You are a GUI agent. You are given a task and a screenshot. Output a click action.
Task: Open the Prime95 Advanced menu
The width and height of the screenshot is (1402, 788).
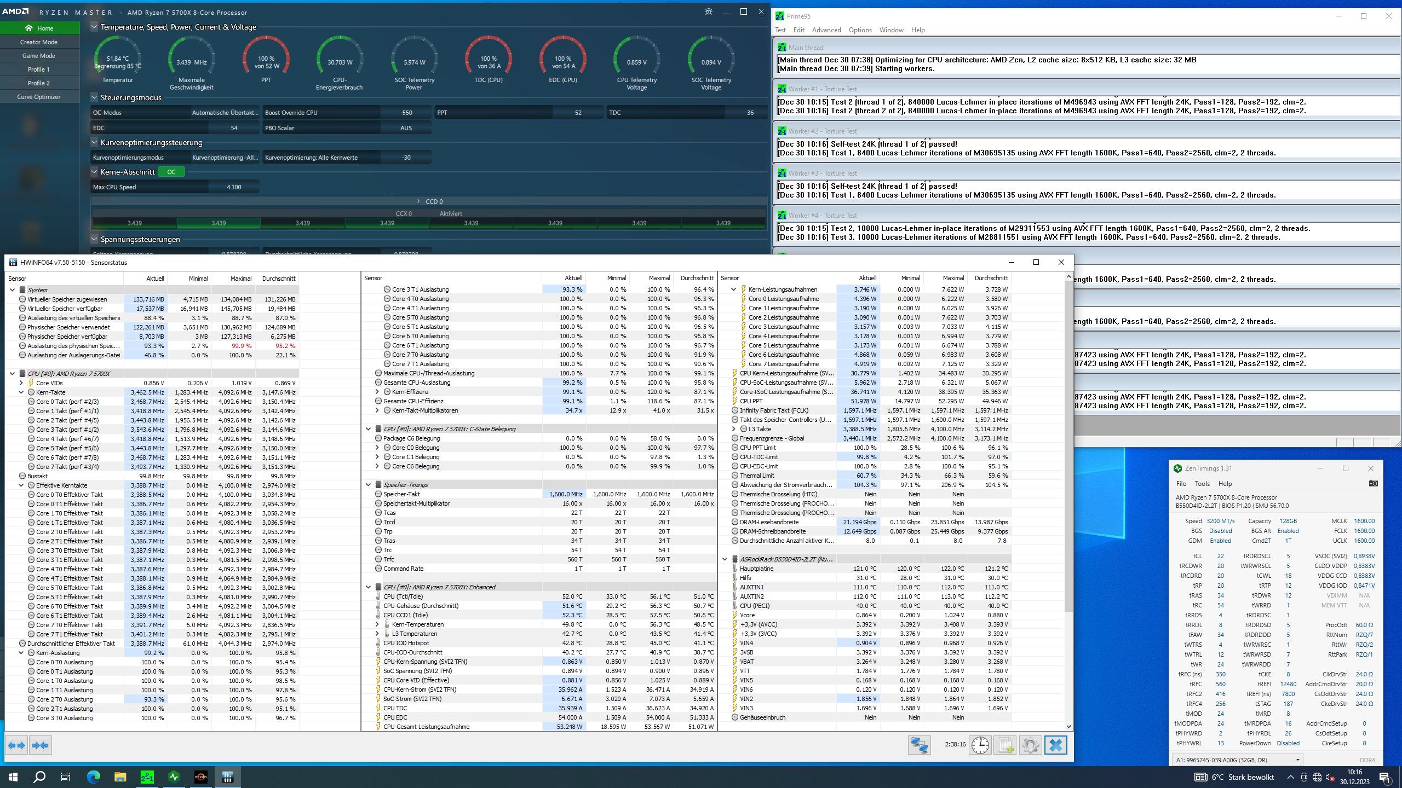point(826,30)
